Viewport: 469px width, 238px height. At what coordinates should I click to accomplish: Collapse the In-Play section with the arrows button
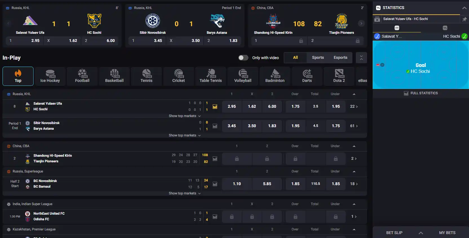coord(361,58)
